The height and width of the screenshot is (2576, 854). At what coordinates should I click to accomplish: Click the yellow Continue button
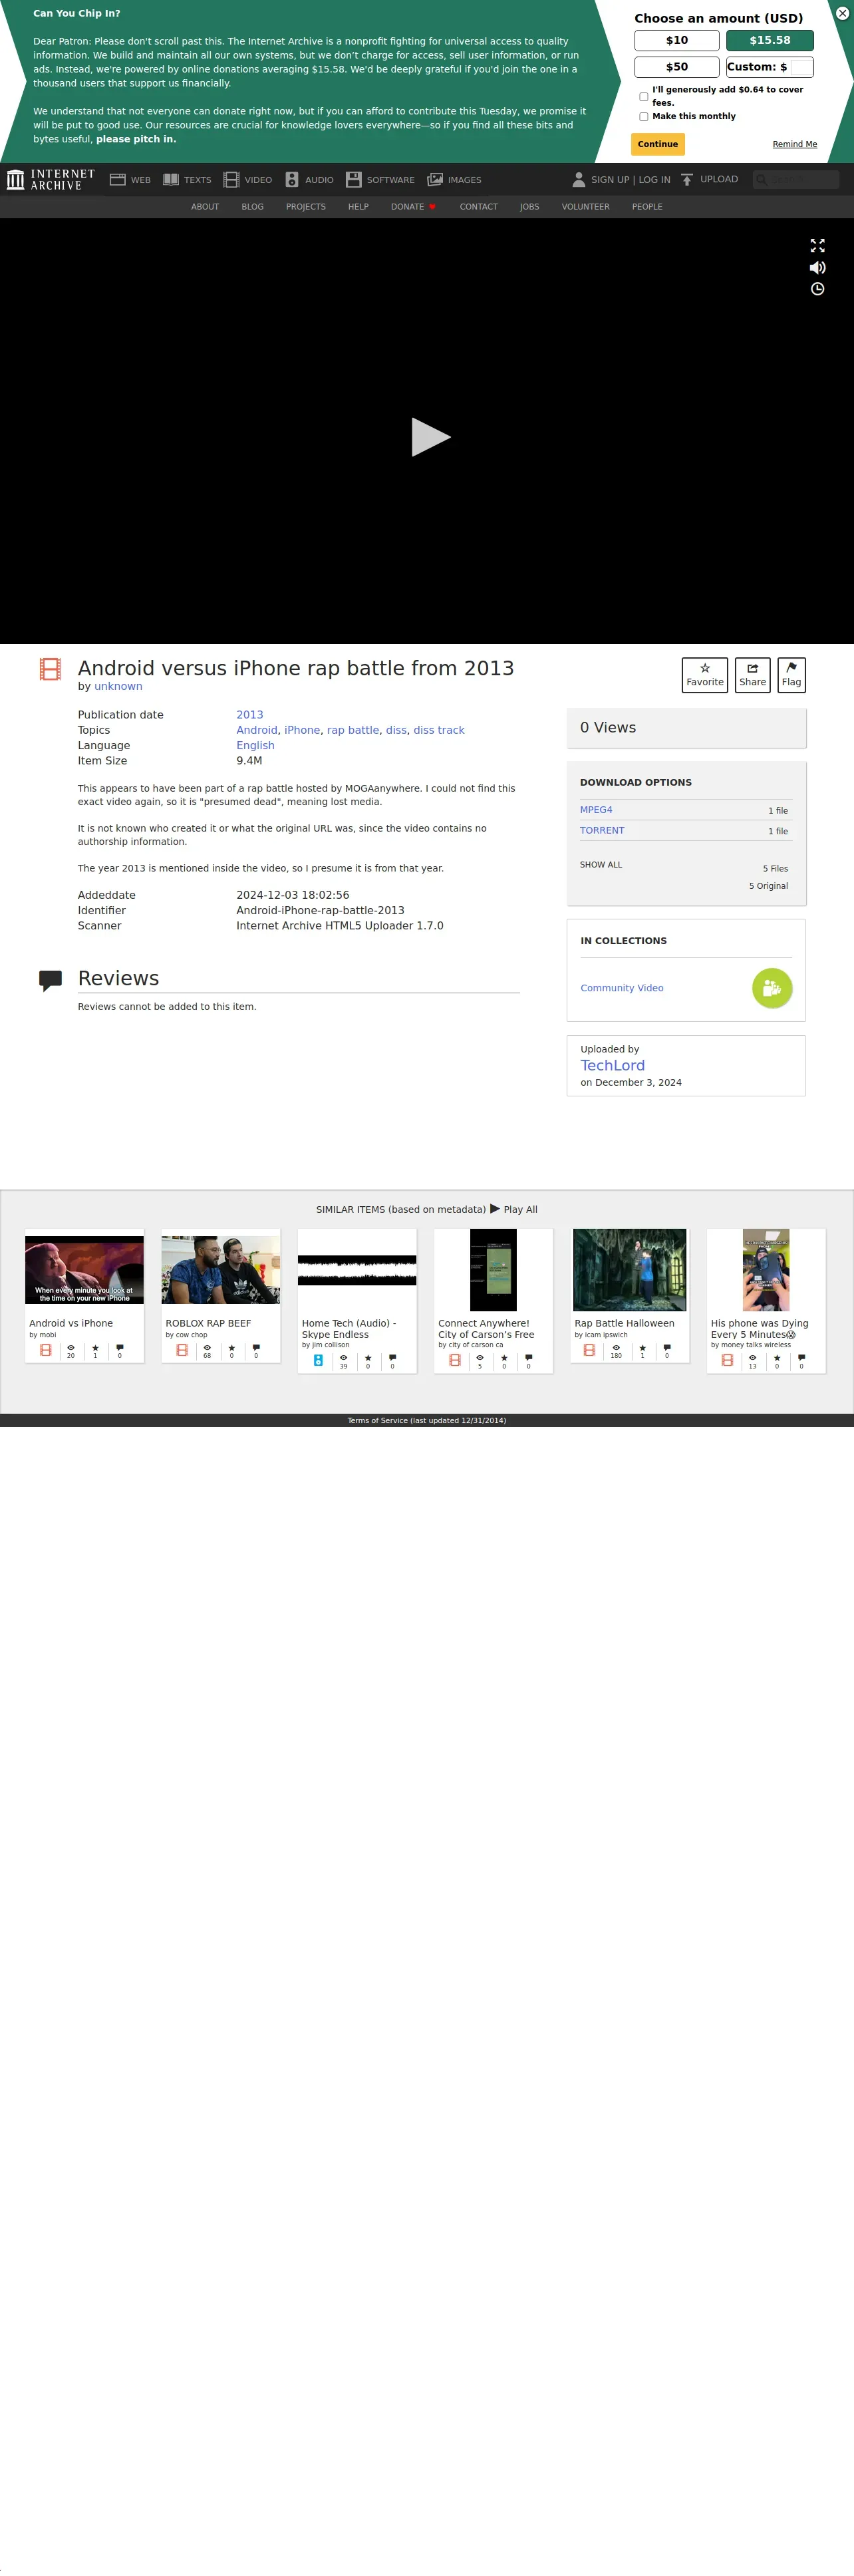[658, 144]
